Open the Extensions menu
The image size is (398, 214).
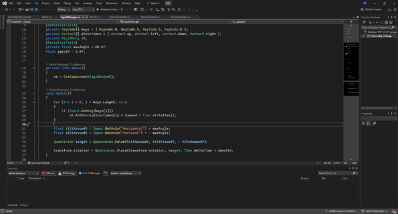pyautogui.click(x=112, y=3)
